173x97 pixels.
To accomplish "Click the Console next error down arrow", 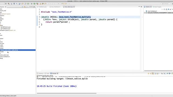I will point(148,74).
